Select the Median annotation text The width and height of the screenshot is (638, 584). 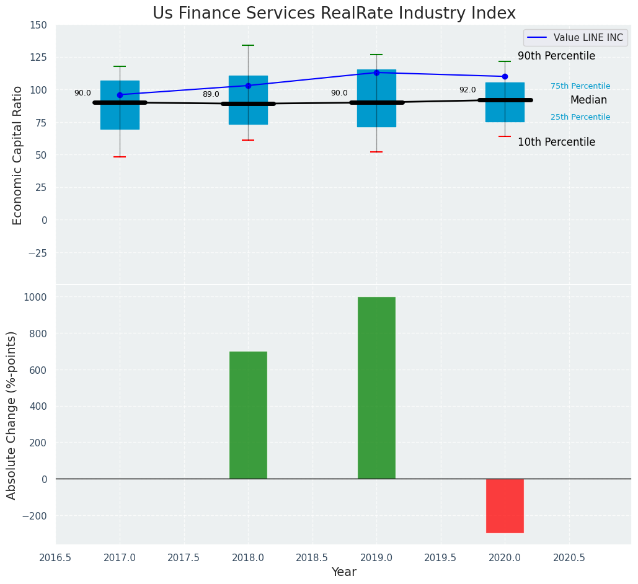pos(588,100)
